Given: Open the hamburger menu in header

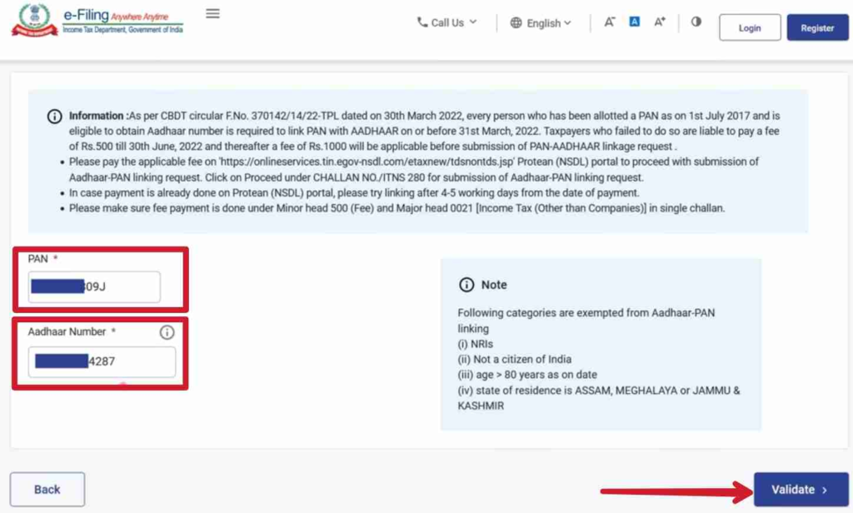Looking at the screenshot, I should pyautogui.click(x=212, y=14).
